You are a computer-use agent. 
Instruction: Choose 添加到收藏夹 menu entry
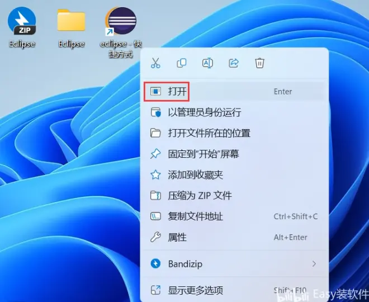pos(234,174)
